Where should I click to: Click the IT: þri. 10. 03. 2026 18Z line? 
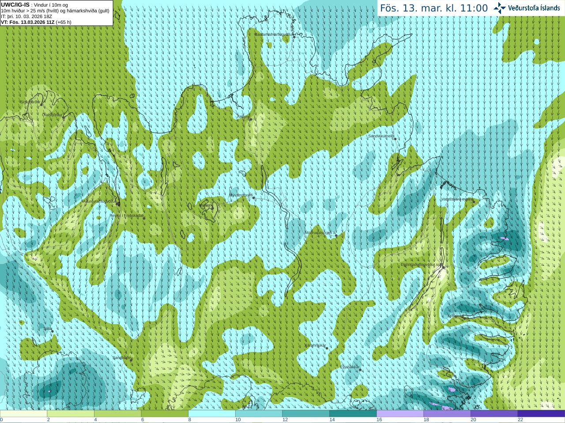26,16
